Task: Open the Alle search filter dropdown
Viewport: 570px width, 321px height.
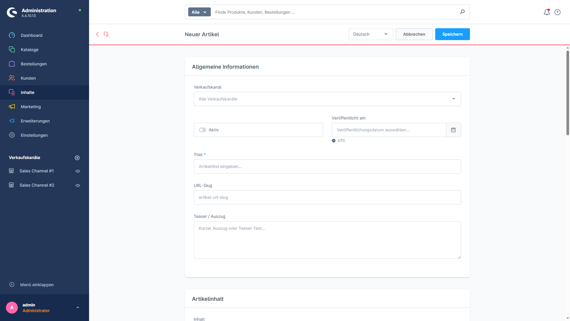Action: click(x=199, y=12)
